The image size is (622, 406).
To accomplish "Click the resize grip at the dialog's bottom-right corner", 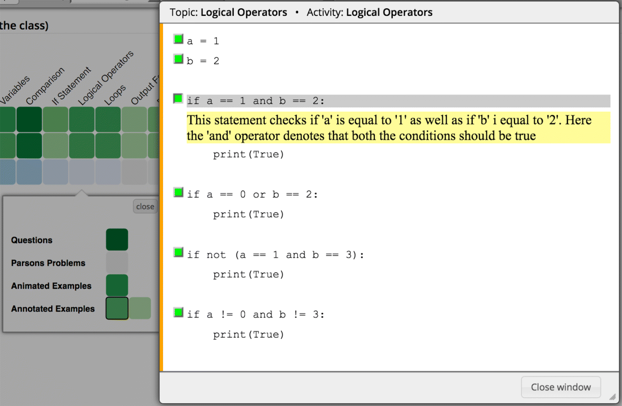I will click(612, 397).
